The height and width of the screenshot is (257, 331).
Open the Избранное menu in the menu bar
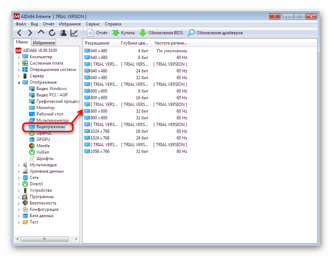(70, 24)
